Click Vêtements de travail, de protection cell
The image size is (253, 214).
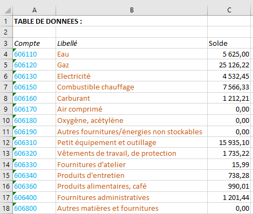click(x=132, y=153)
